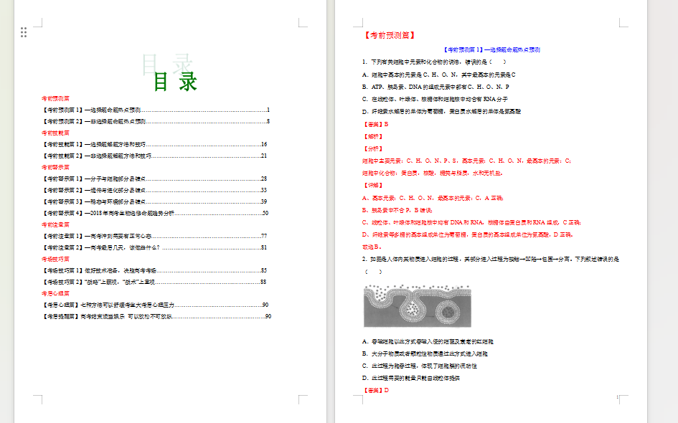Click the red 【答案】D line
This screenshot has height=423, width=678.
coord(376,390)
